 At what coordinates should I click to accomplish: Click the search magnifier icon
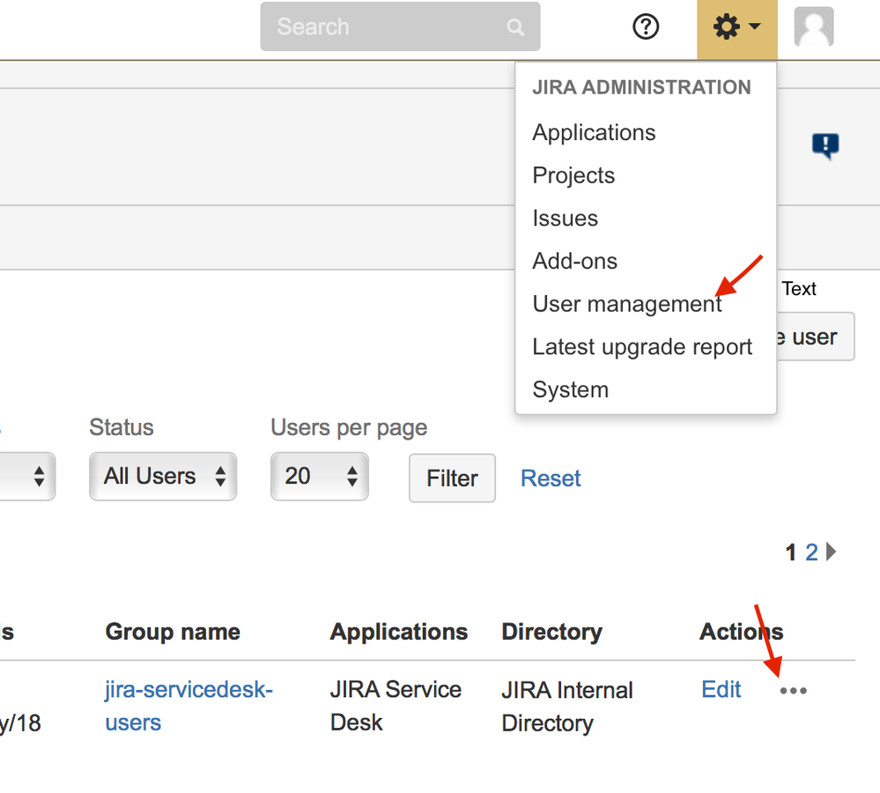click(516, 27)
